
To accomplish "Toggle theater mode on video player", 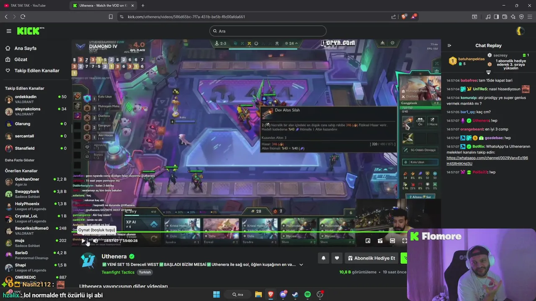I will tap(392, 241).
